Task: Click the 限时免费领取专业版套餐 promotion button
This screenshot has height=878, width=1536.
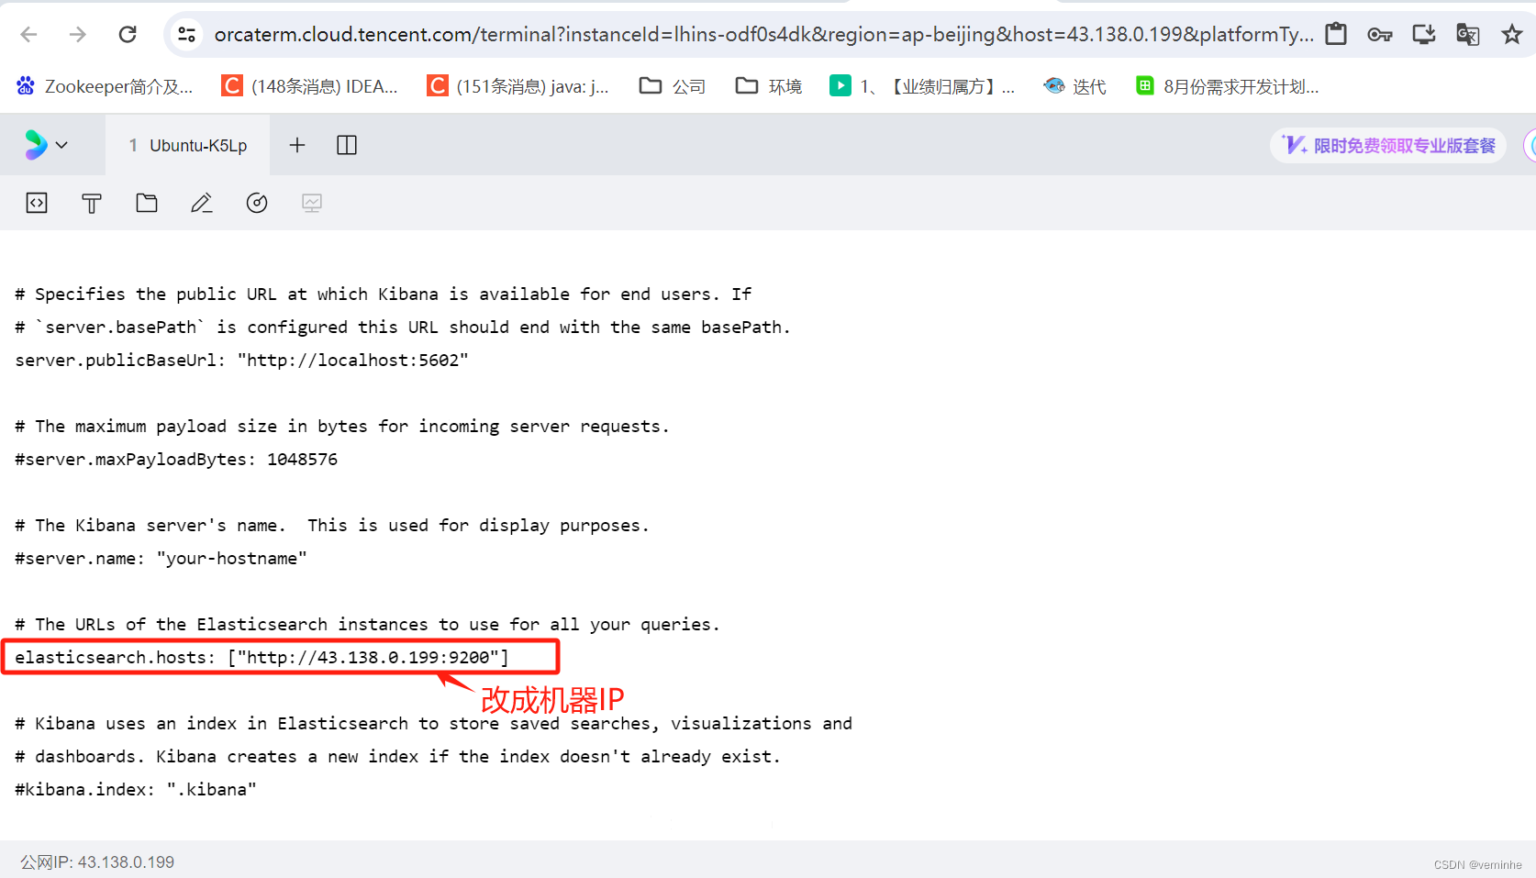Action: (x=1386, y=144)
